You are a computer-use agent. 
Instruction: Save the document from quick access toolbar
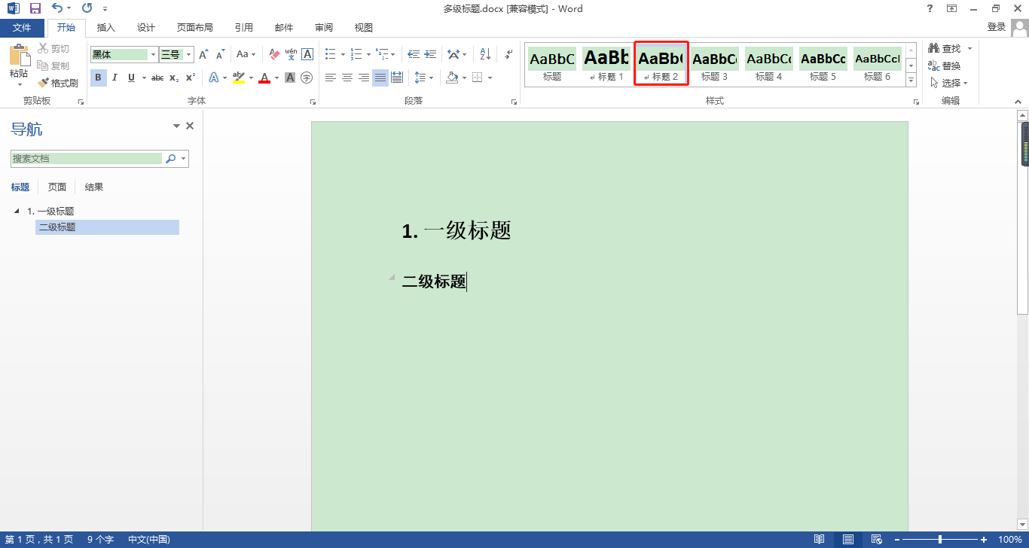[x=35, y=9]
